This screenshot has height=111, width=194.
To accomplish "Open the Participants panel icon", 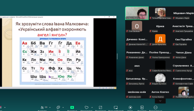I will pyautogui.click(x=42, y=107).
